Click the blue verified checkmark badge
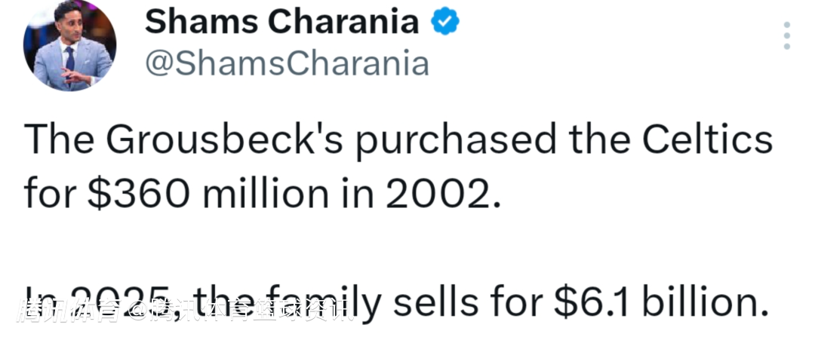The height and width of the screenshot is (337, 815). tap(445, 22)
